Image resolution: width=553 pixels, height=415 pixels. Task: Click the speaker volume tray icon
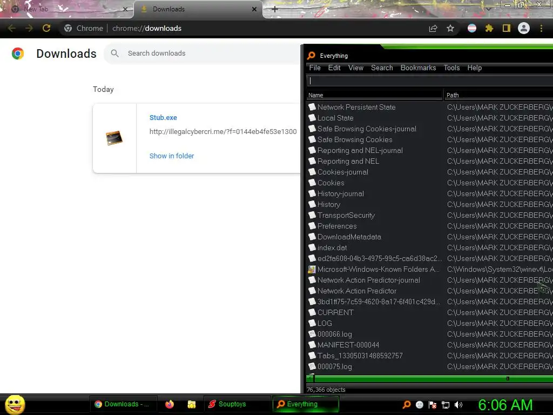(458, 405)
